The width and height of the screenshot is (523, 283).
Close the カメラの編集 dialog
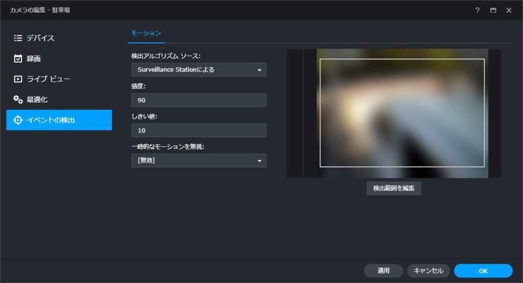pyautogui.click(x=509, y=10)
